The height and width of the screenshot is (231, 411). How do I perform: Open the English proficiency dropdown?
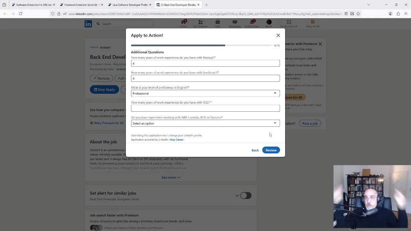pyautogui.click(x=205, y=93)
